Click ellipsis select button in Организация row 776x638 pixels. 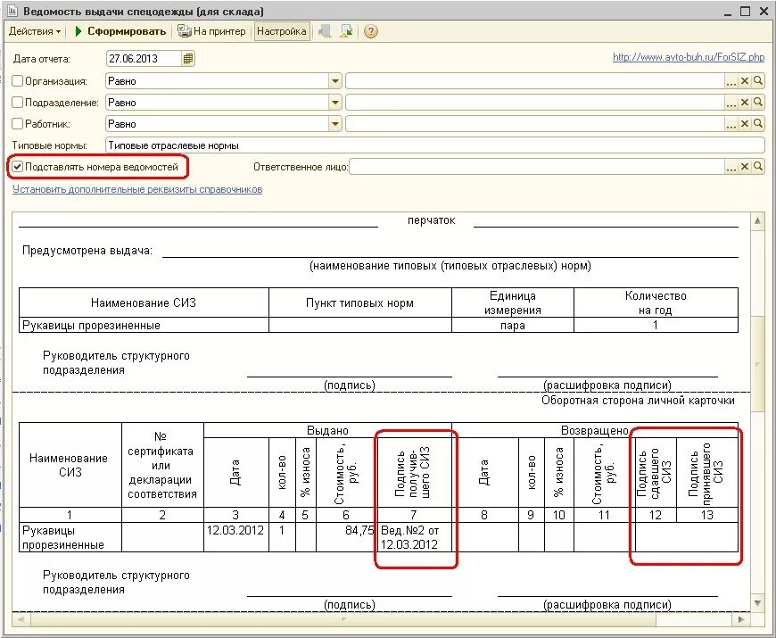point(731,81)
